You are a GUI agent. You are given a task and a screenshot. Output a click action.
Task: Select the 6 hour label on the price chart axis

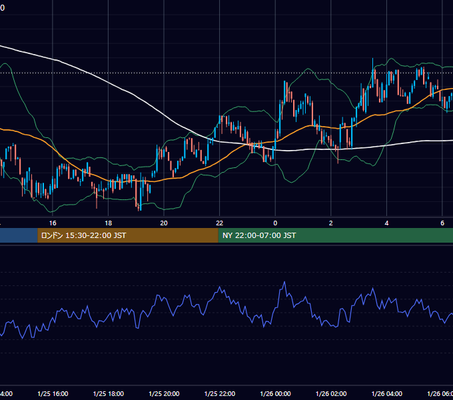tap(442, 223)
